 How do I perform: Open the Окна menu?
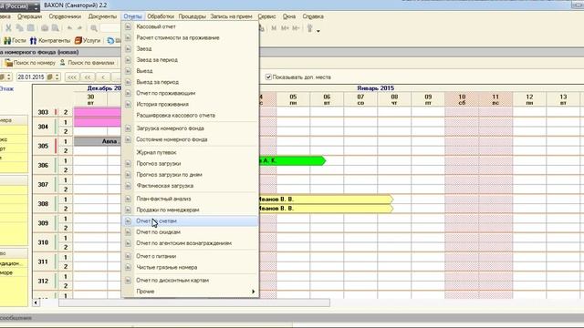(289, 16)
